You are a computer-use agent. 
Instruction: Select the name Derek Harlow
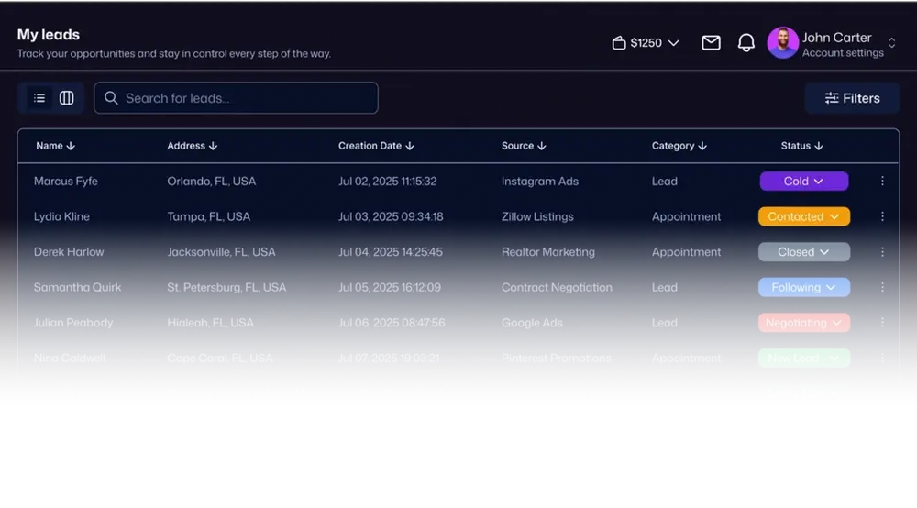(x=69, y=252)
